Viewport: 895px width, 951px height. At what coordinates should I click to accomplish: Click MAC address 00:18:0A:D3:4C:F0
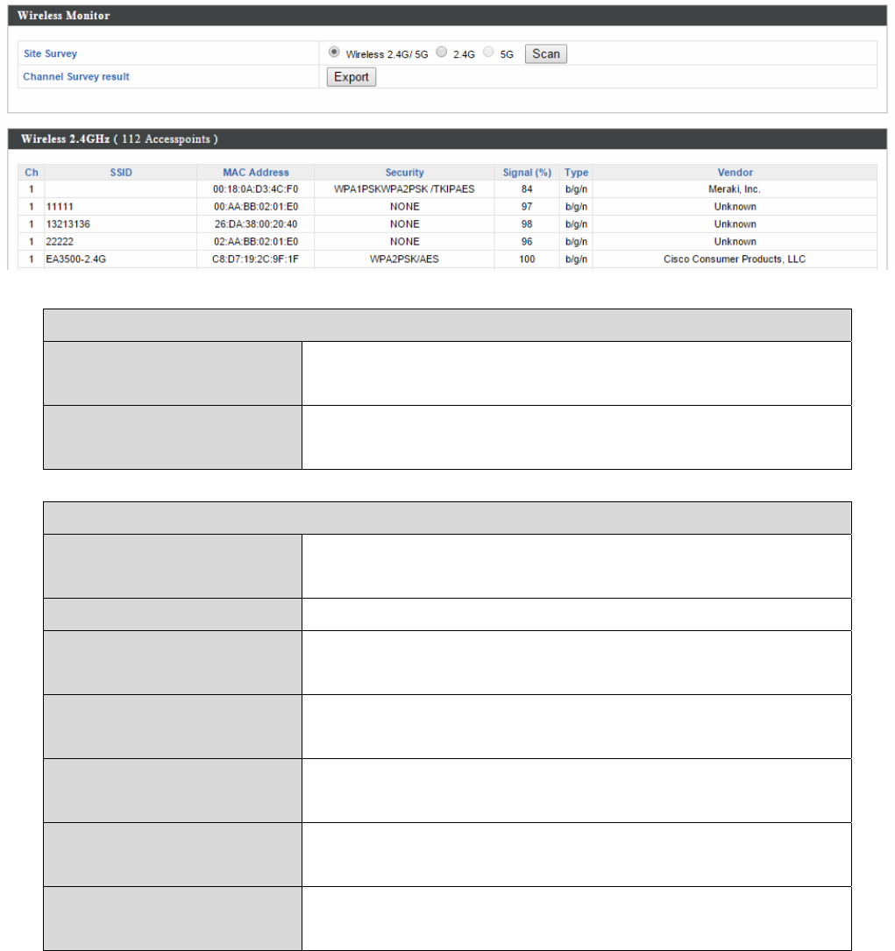tap(256, 189)
